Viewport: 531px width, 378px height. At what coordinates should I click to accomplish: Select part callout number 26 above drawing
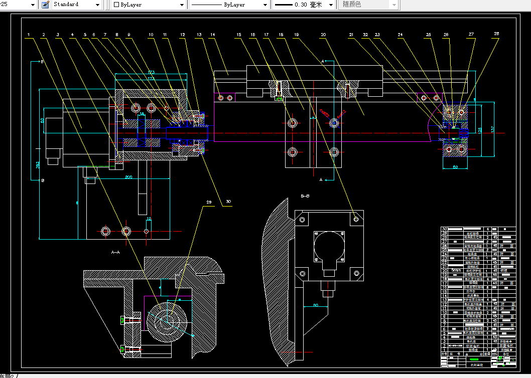tap(446, 35)
